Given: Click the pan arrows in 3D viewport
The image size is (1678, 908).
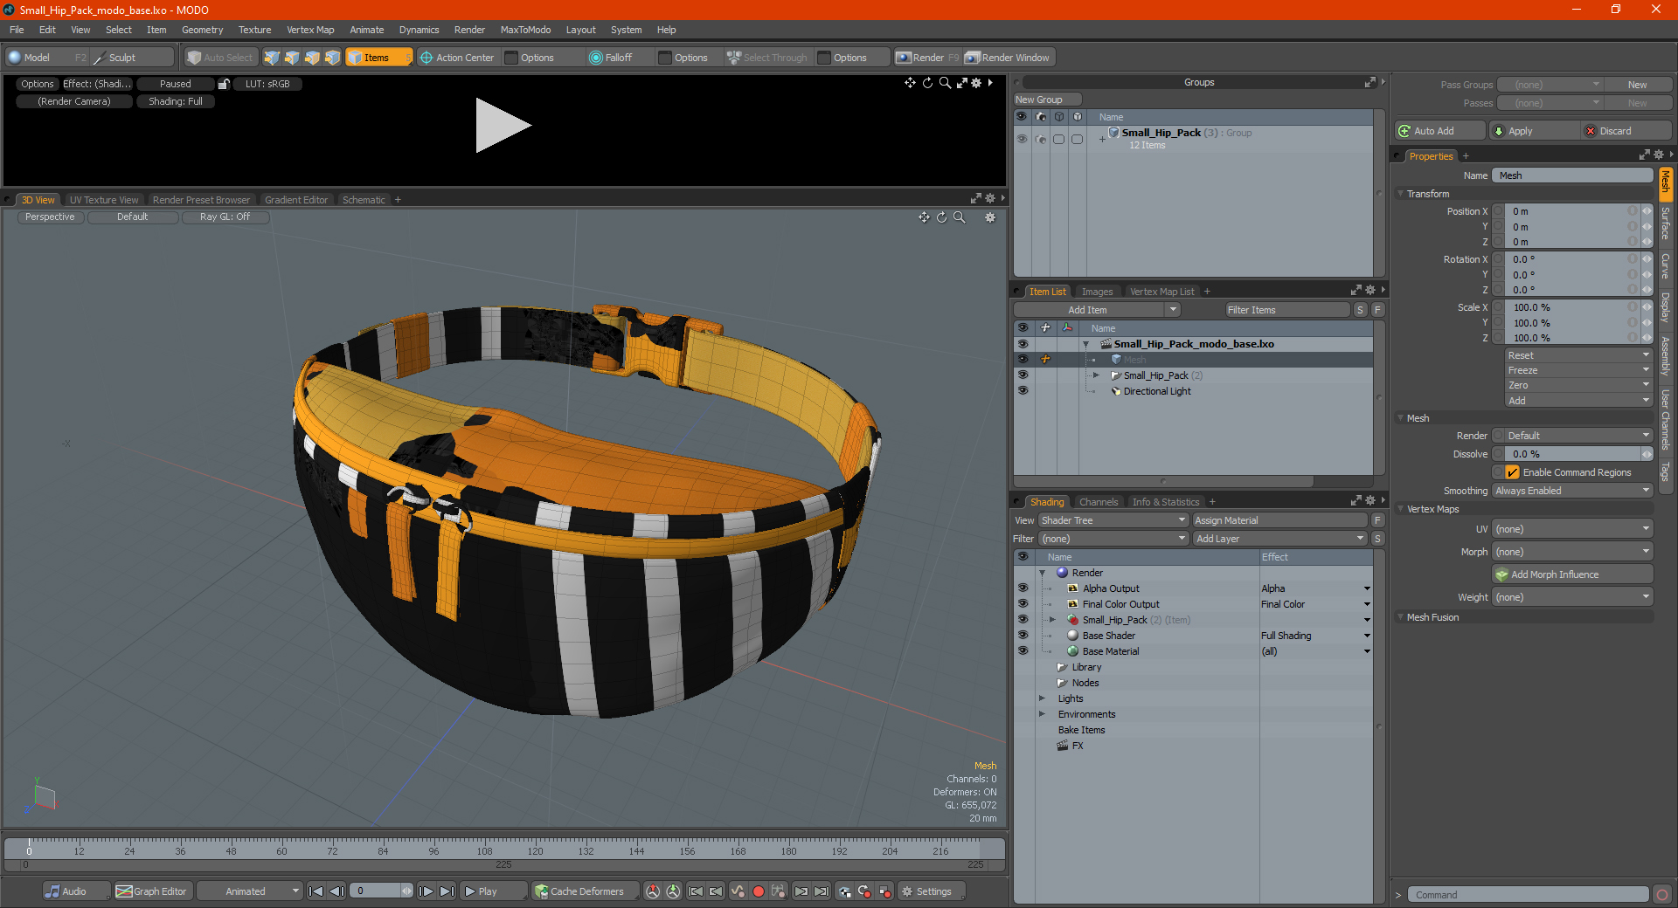Looking at the screenshot, I should (x=924, y=217).
